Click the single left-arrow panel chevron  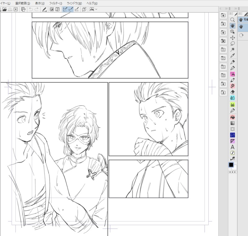[220, 9]
